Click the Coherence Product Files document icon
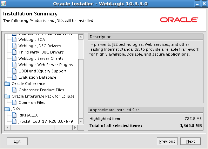 [x=14, y=90]
